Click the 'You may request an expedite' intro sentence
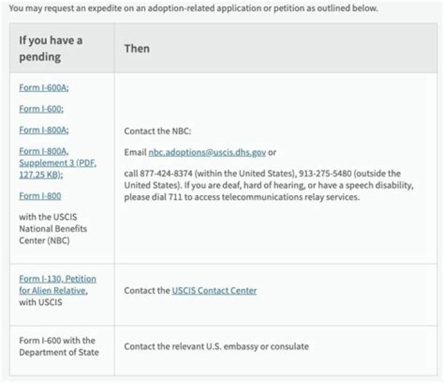This screenshot has height=383, width=444. tap(194, 8)
